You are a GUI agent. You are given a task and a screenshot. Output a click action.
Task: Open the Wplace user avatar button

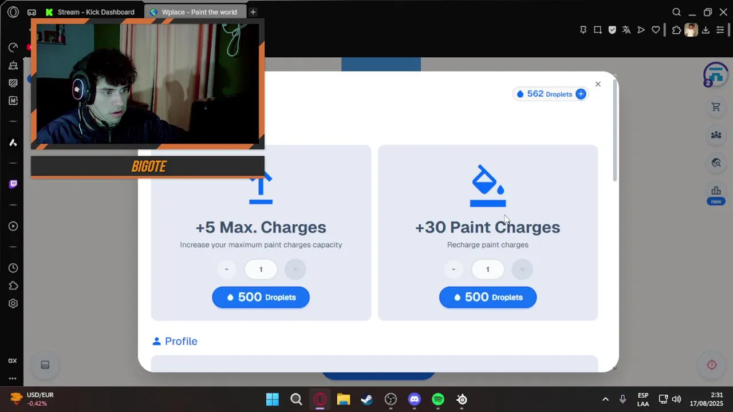pos(716,74)
